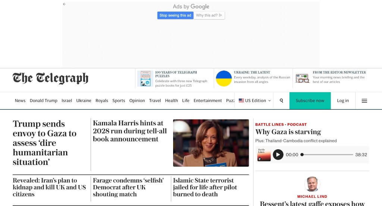The height and width of the screenshot is (206, 382).
Task: Click the Subscribe now button
Action: [310, 101]
